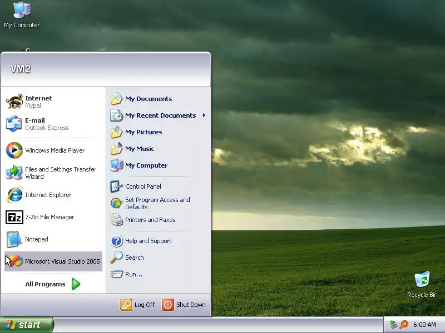Expand the All Programs green arrow
445x333 pixels.
click(76, 284)
